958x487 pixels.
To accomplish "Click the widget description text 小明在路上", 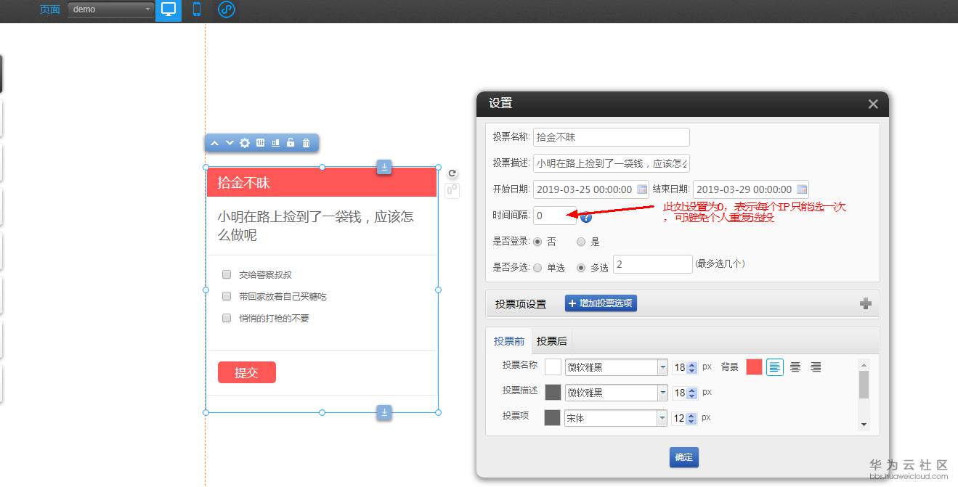I will pyautogui.click(x=316, y=226).
